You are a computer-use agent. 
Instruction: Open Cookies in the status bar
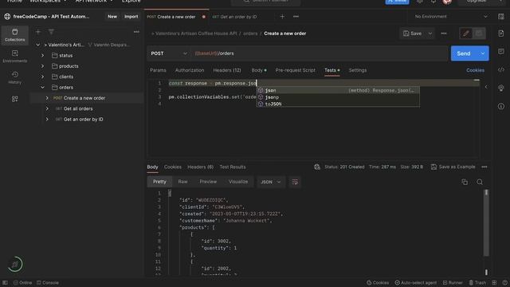(x=378, y=283)
